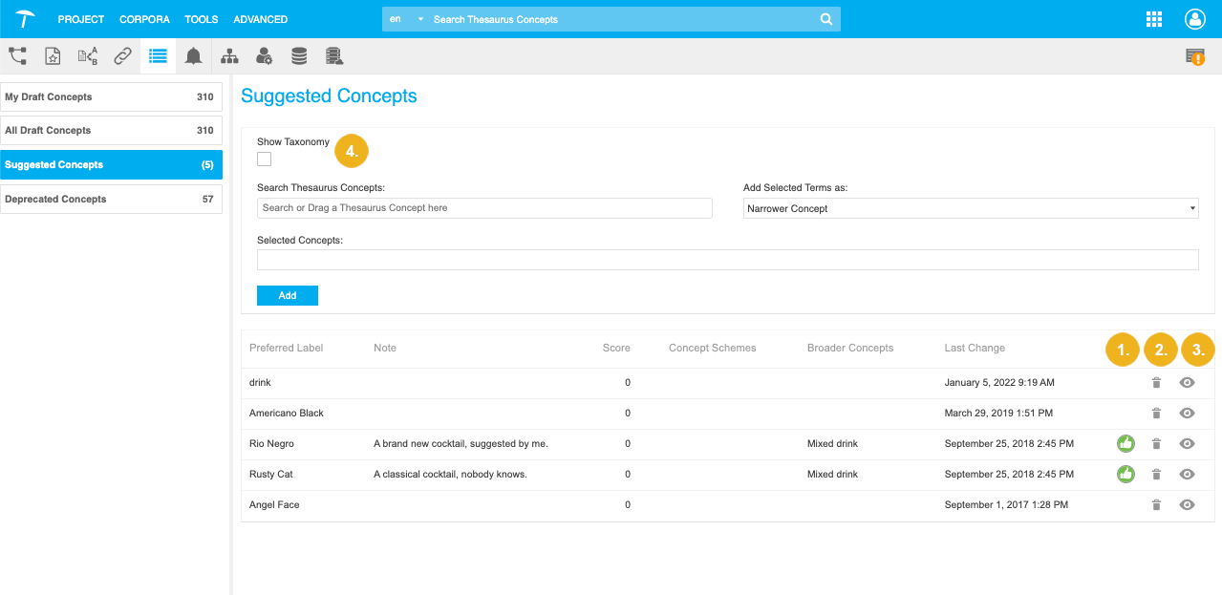Viewport: 1222px width, 595px height.
Task: Open the Narrower Concept dropdown
Action: (x=971, y=208)
